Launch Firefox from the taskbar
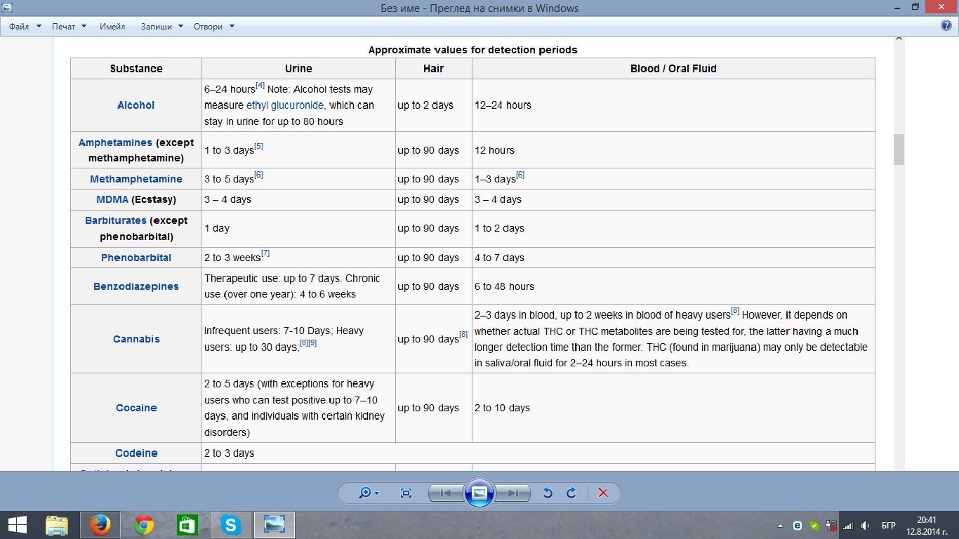959x539 pixels. coord(100,525)
